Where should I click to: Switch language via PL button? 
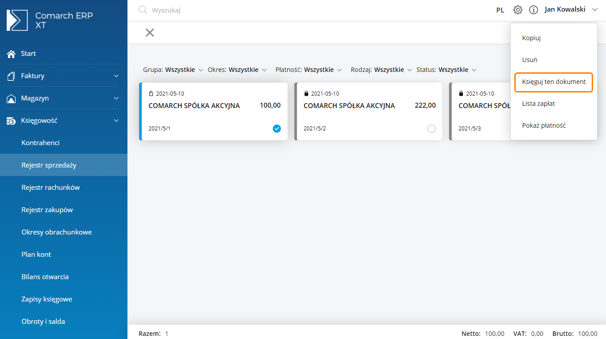click(x=500, y=10)
